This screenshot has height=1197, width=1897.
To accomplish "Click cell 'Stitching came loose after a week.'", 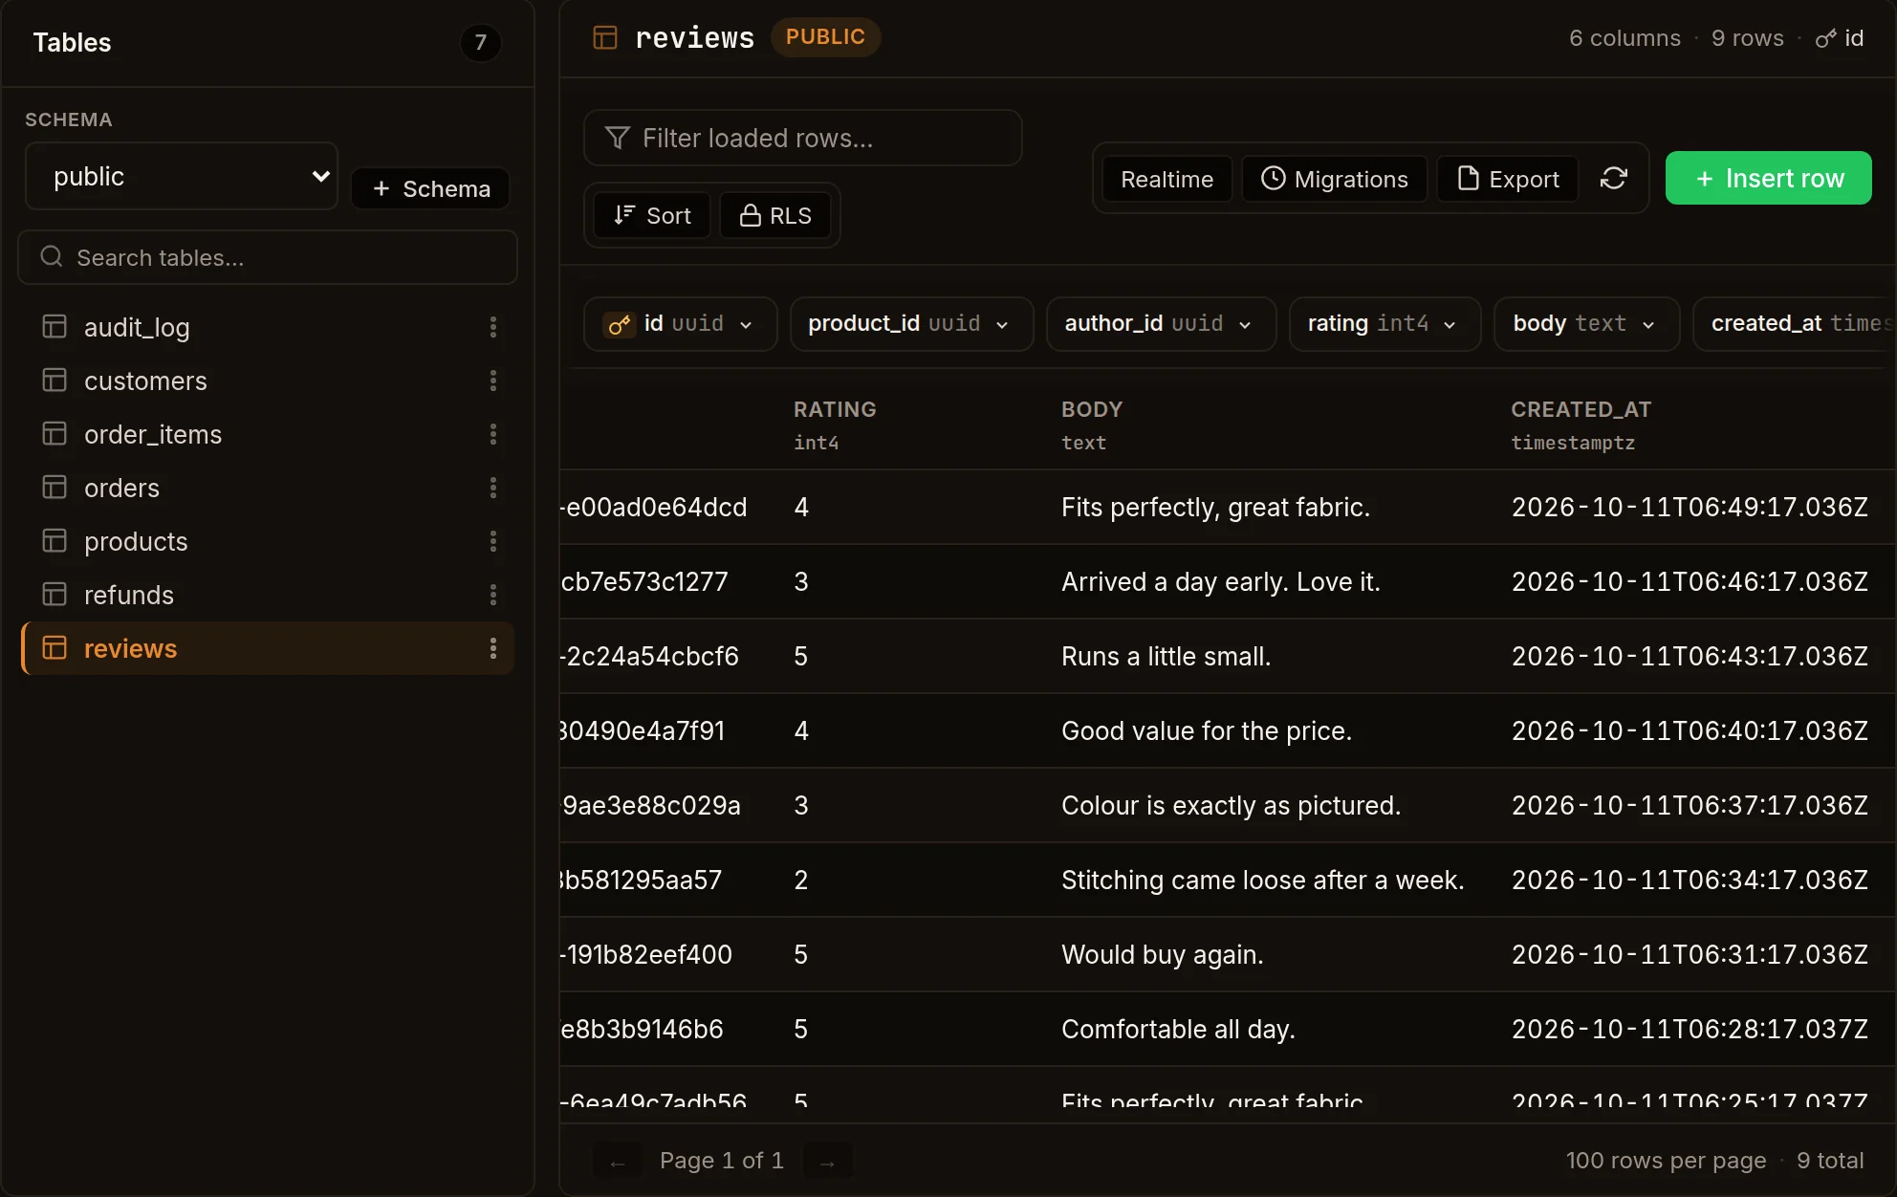I will point(1262,880).
